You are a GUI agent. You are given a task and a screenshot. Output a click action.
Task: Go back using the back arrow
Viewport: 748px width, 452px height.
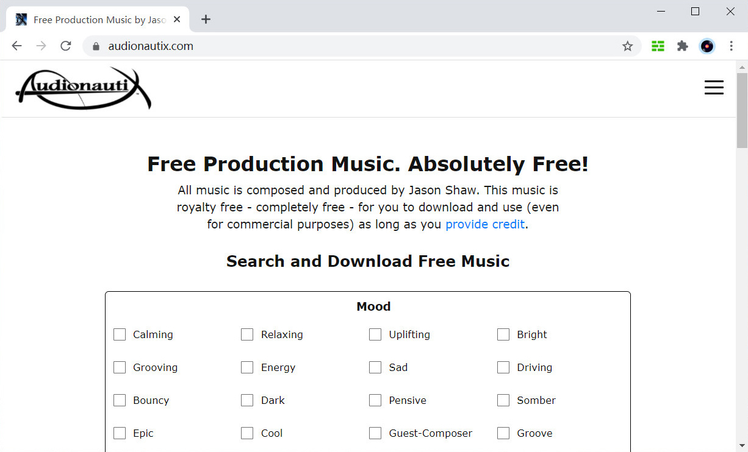click(16, 46)
